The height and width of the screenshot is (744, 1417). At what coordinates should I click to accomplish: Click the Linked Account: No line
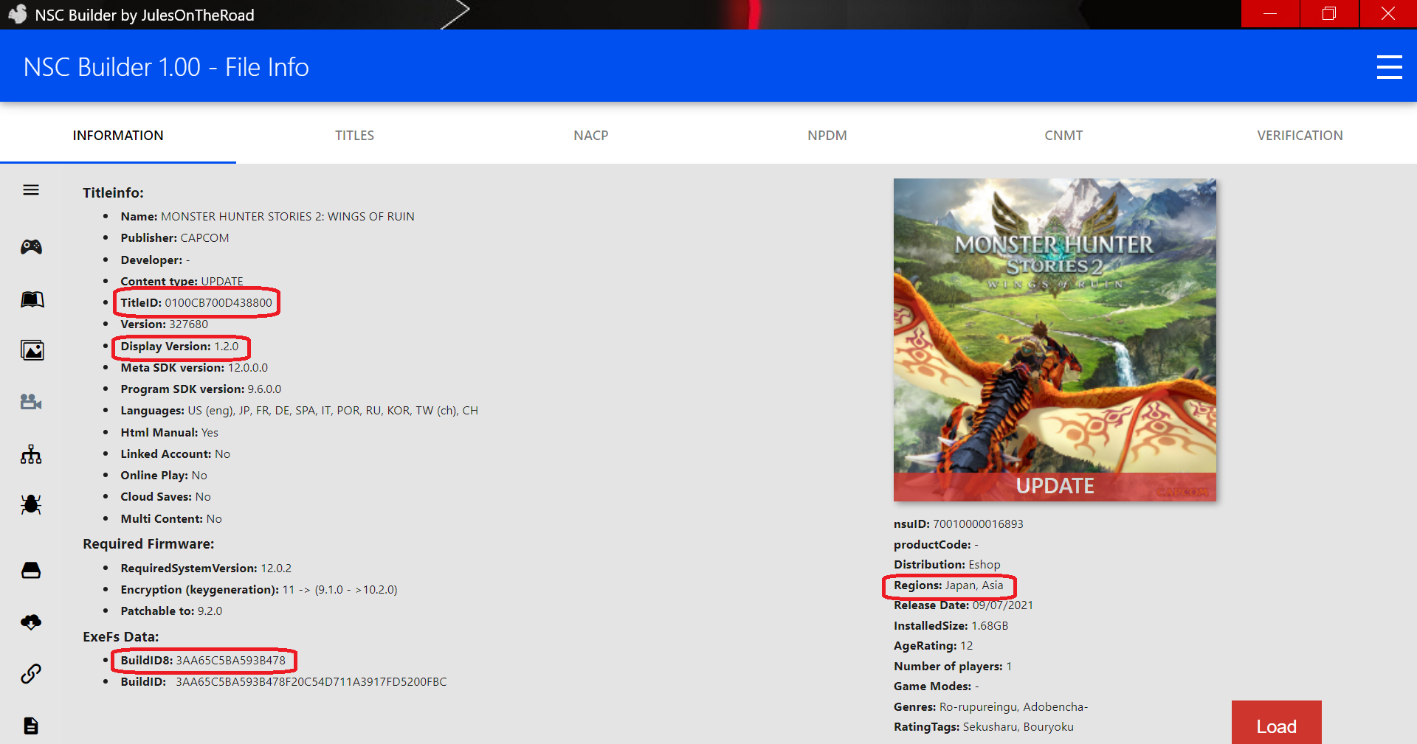(x=176, y=453)
